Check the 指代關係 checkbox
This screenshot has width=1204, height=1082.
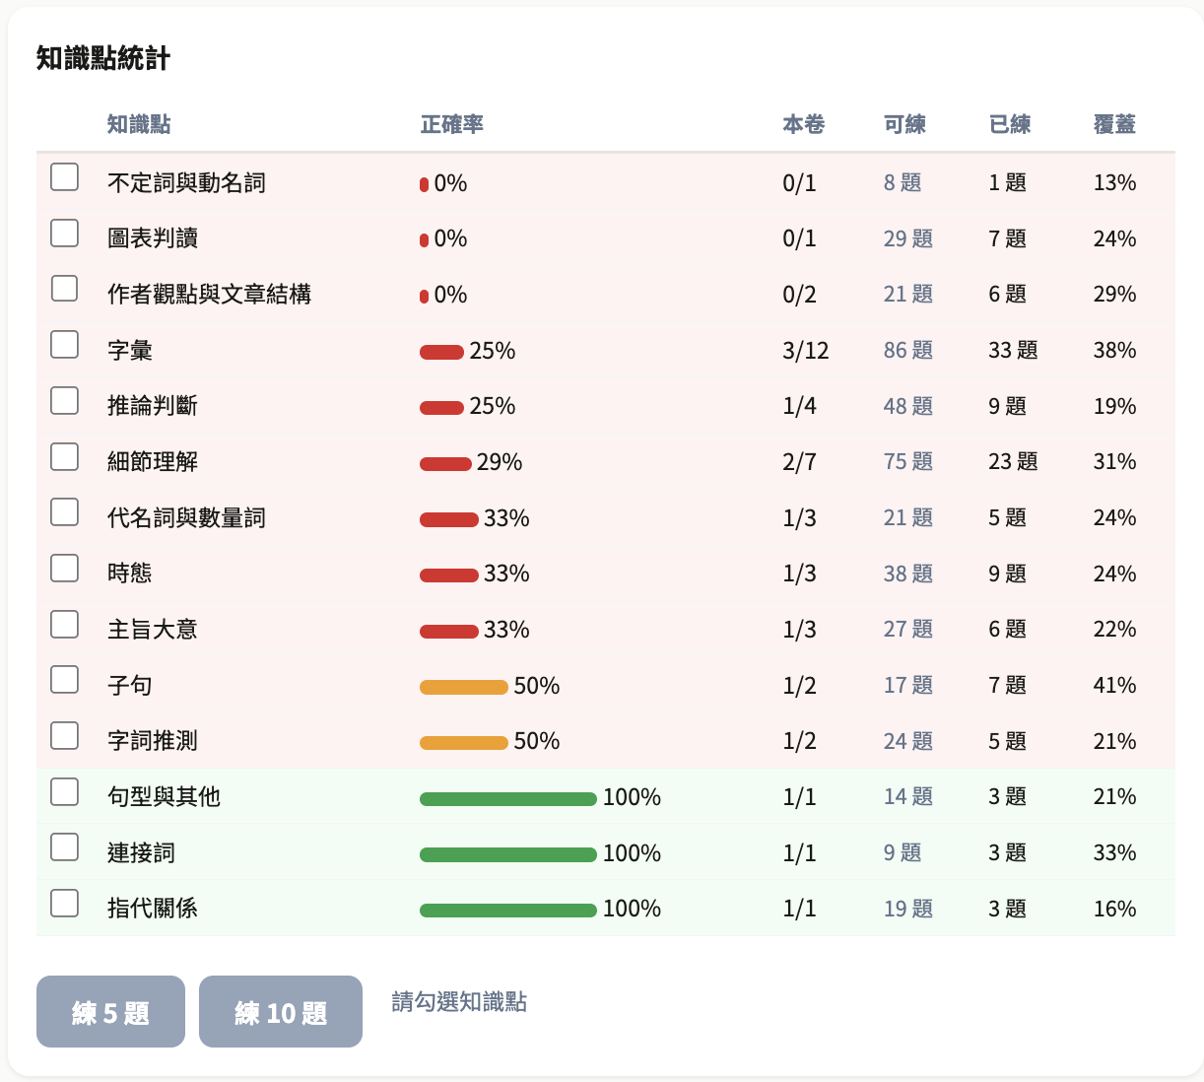[64, 902]
